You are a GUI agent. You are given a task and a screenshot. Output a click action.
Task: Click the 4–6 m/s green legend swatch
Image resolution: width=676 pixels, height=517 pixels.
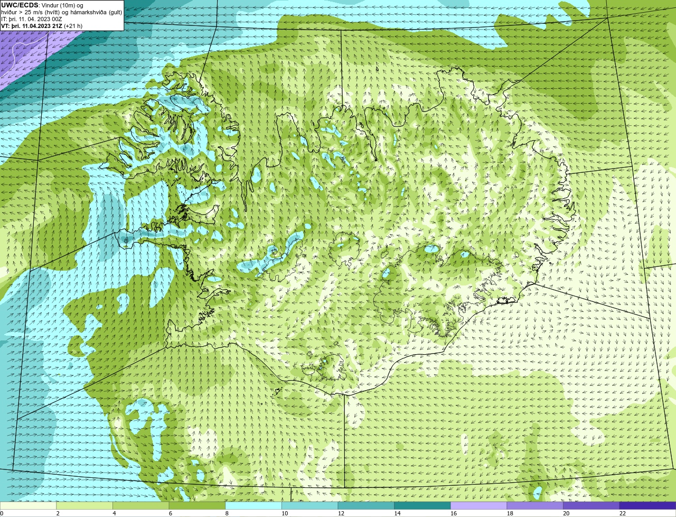(141, 505)
